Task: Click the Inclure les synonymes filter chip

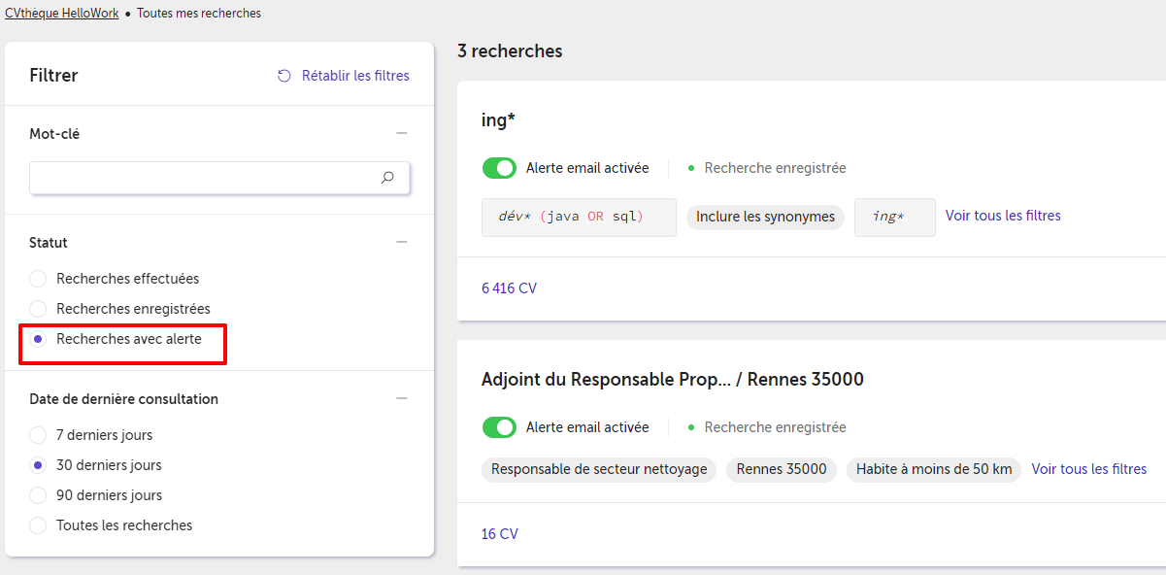Action: [x=765, y=217]
